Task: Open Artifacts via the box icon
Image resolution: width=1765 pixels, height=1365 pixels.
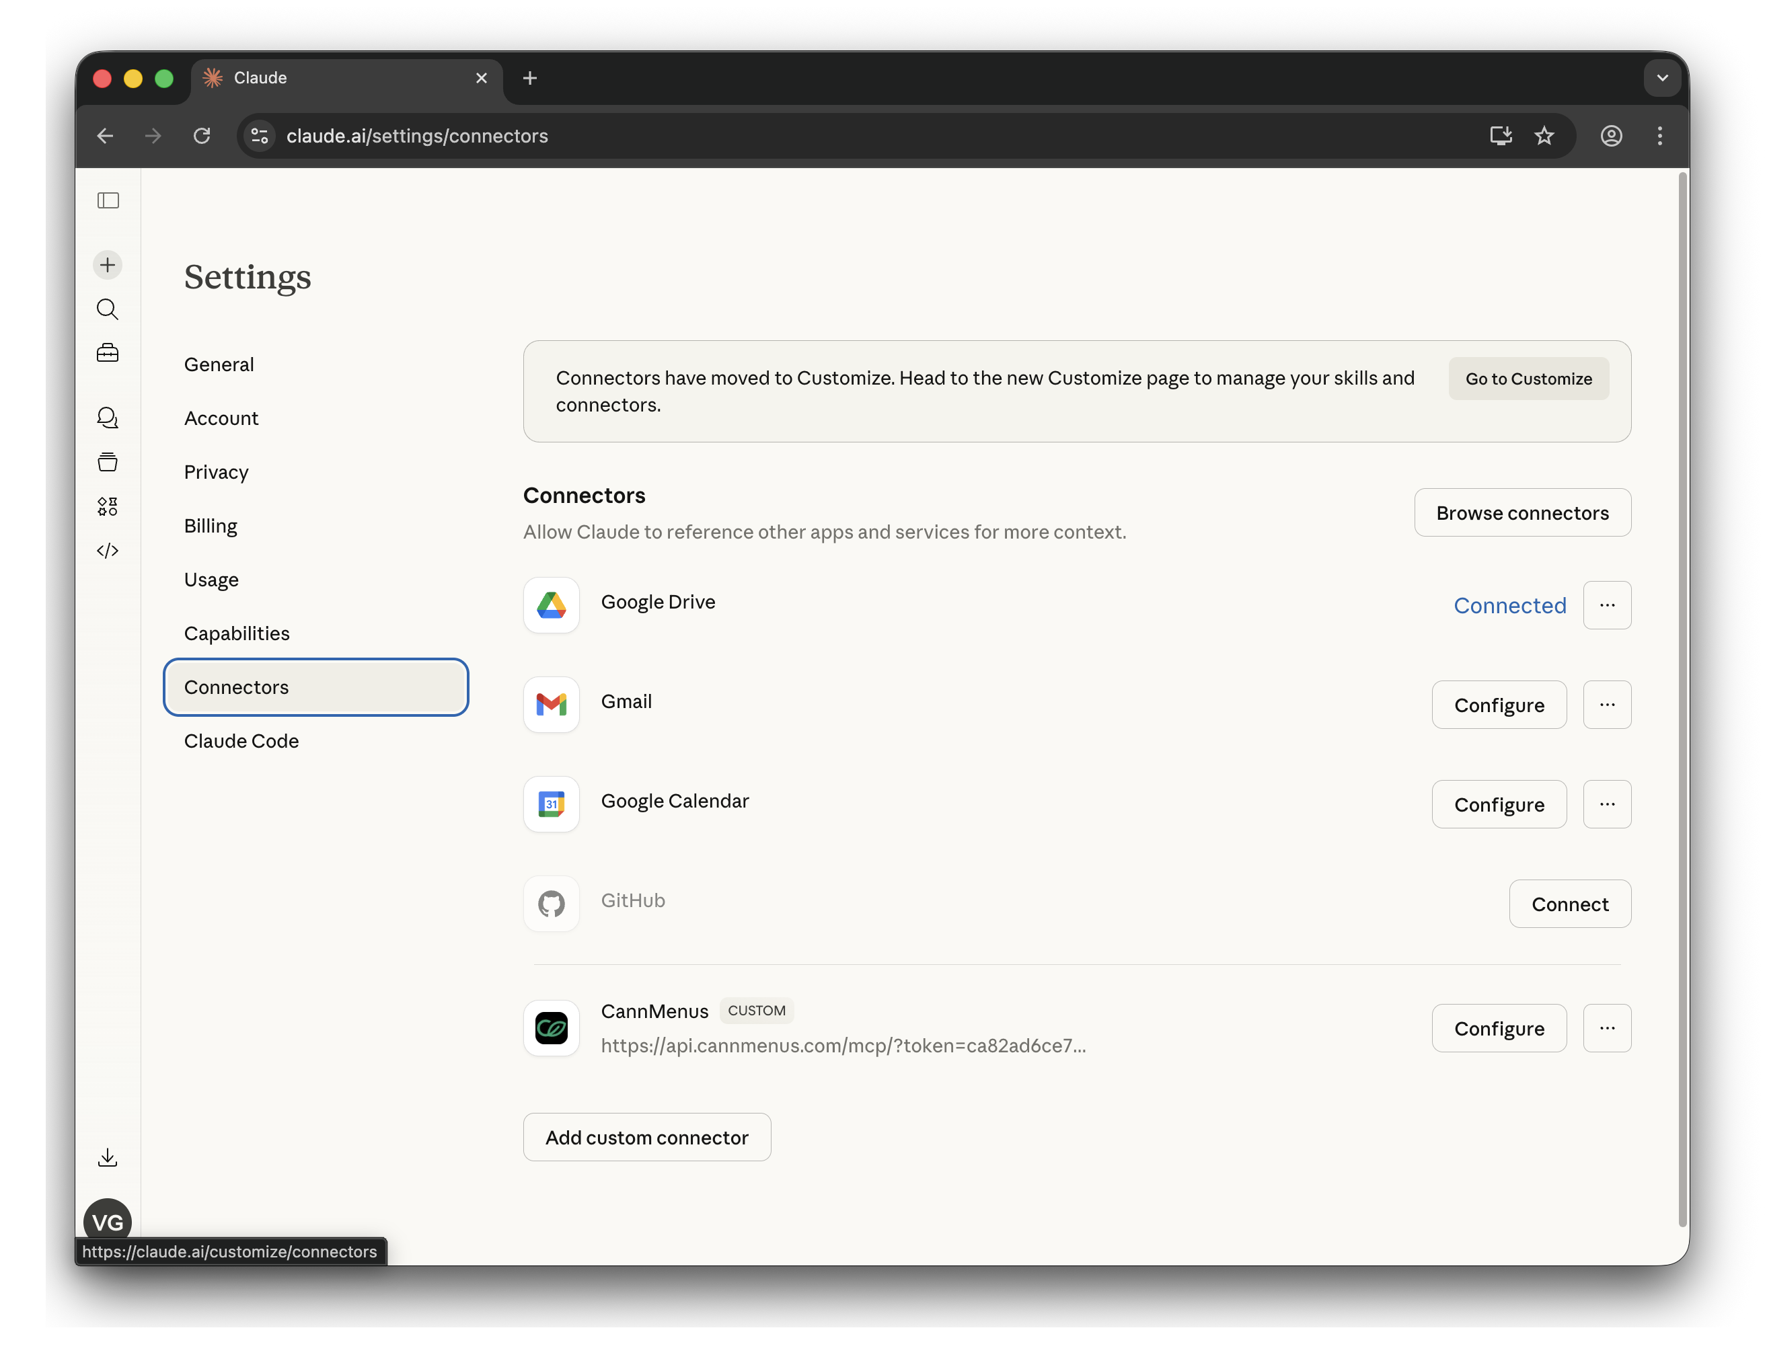Action: tap(108, 462)
